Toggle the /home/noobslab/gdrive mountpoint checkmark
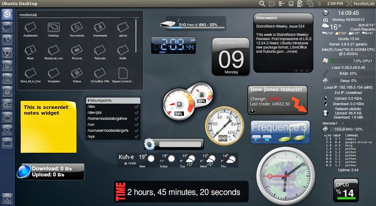The image size is (376, 206). click(x=136, y=119)
